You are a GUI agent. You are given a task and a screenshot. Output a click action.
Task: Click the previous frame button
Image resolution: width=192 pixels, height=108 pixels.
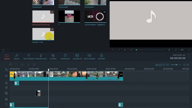coord(113,50)
